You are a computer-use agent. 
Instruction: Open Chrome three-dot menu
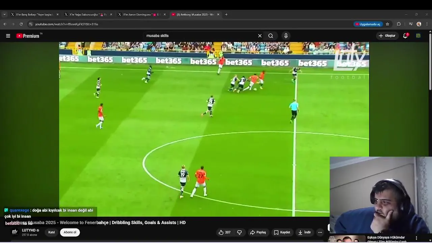coord(427,24)
